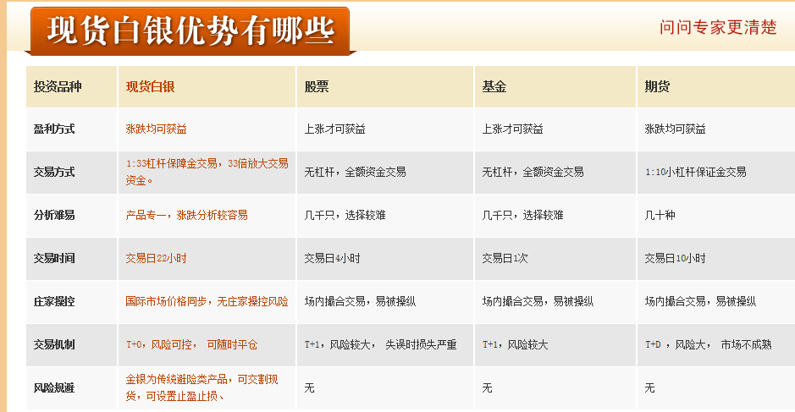This screenshot has width=795, height=412.
Task: Select 涨跌均可获益 in the 现货白银 column
Action: 156,129
